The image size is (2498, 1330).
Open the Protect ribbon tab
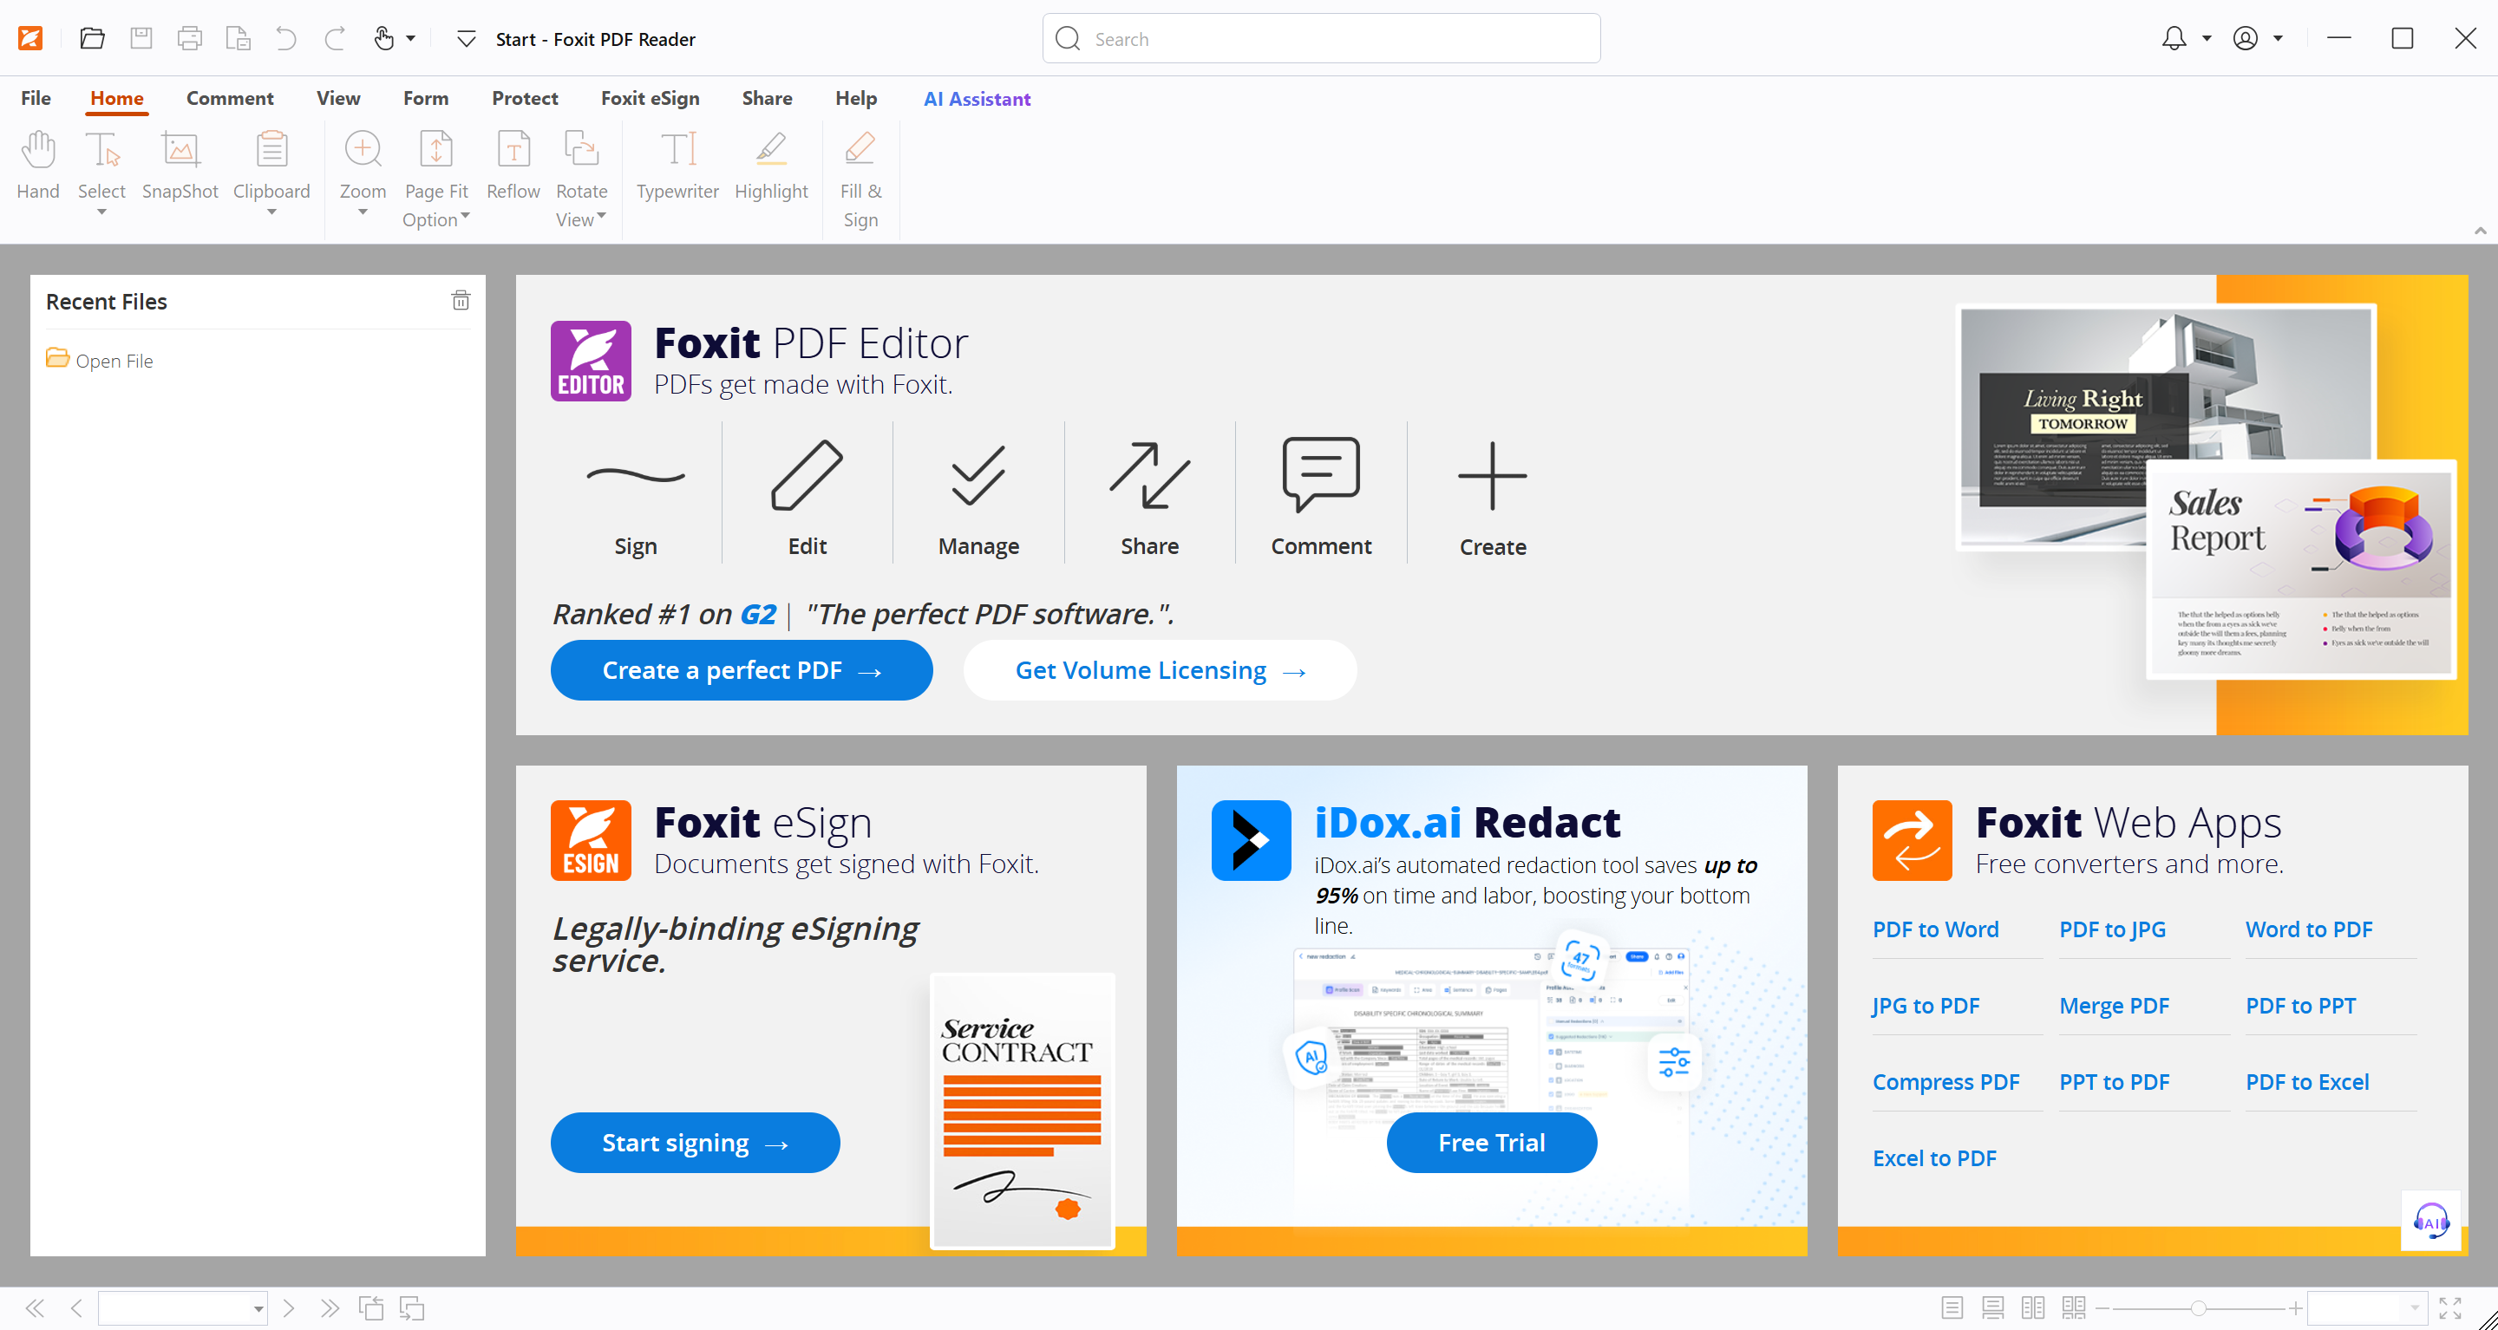click(525, 98)
